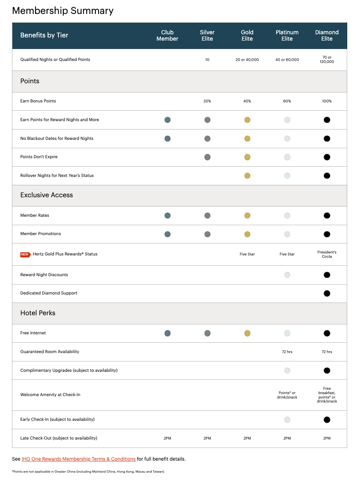This screenshot has height=483, width=356.
Task: Select Gold Elite dot in Rollover Nights row
Action: [247, 176]
